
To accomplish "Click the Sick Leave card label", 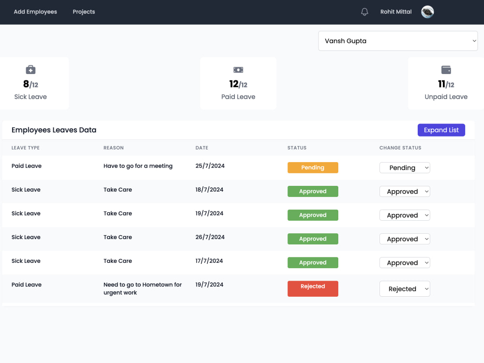I will click(x=30, y=97).
